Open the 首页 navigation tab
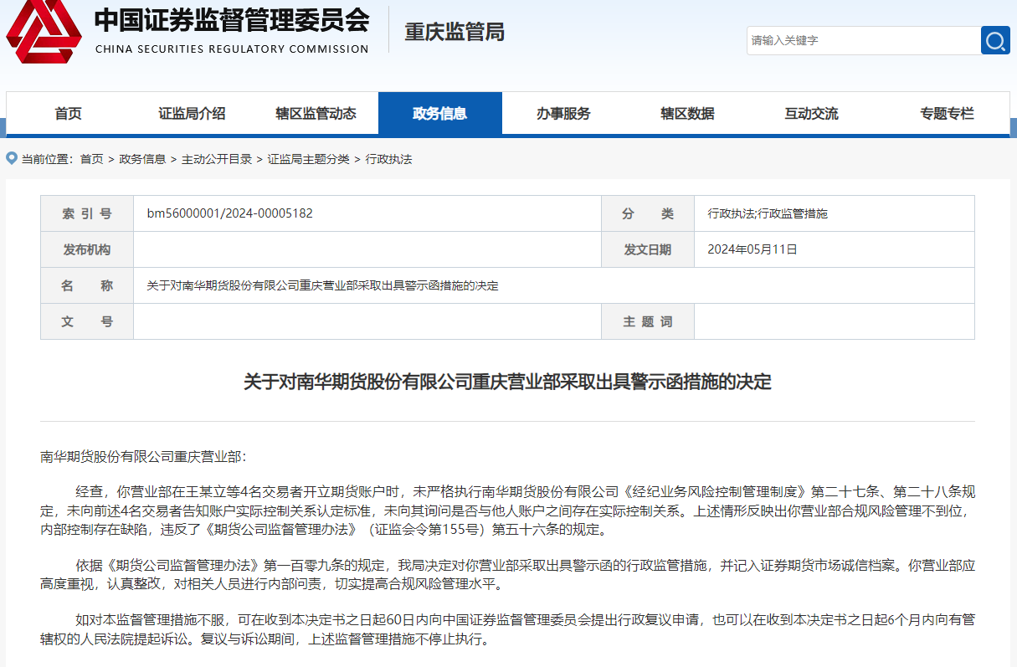Viewport: 1017px width, 667px height. point(69,114)
